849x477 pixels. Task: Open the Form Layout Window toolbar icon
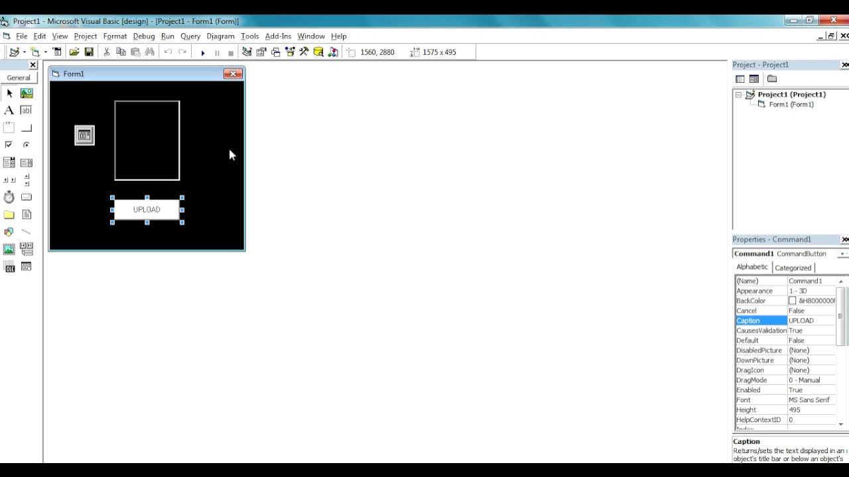pos(276,52)
